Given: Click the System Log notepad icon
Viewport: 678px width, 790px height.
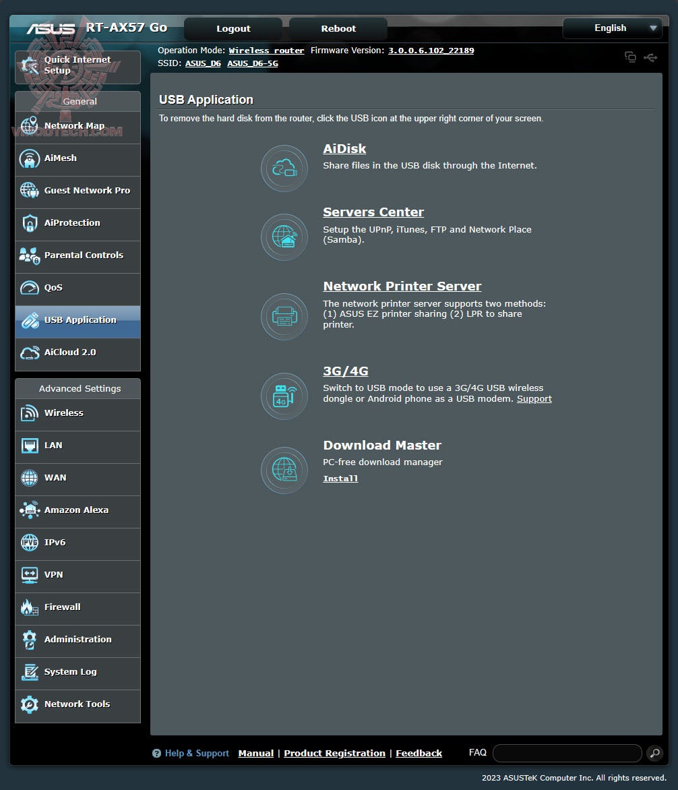Looking at the screenshot, I should tap(29, 672).
